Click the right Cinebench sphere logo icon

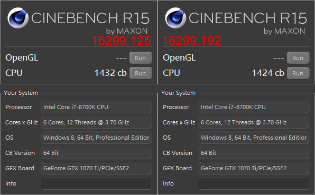(x=175, y=18)
